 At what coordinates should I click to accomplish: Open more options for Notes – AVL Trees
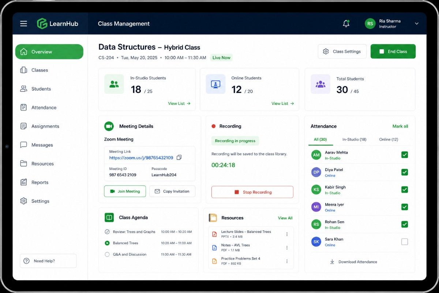pos(287,248)
